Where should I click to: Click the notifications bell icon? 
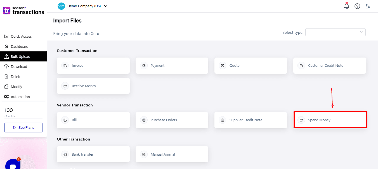click(347, 6)
